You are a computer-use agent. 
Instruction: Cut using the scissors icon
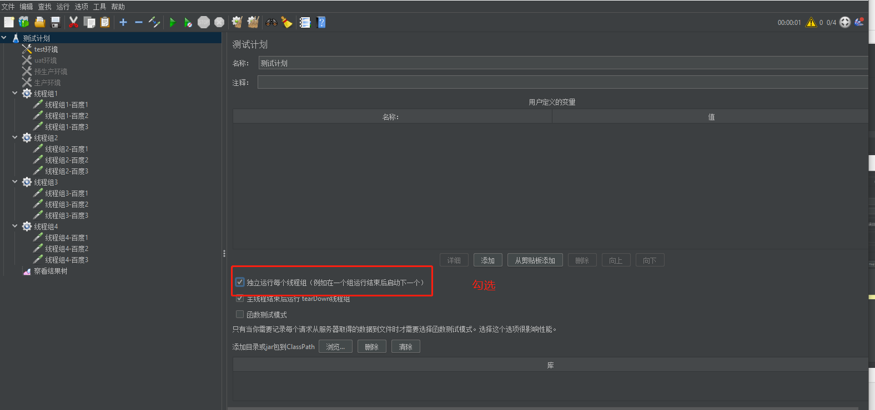pos(73,22)
